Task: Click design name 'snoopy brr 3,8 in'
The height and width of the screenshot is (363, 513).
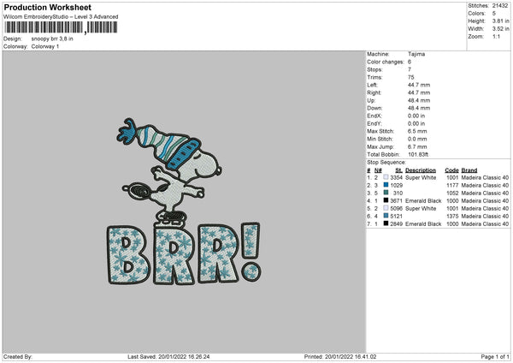Action: [52, 39]
